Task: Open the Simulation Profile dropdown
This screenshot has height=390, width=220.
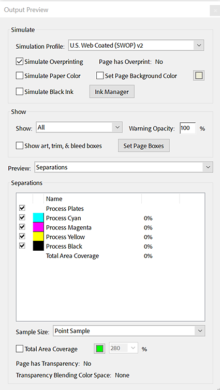Action: [136, 45]
